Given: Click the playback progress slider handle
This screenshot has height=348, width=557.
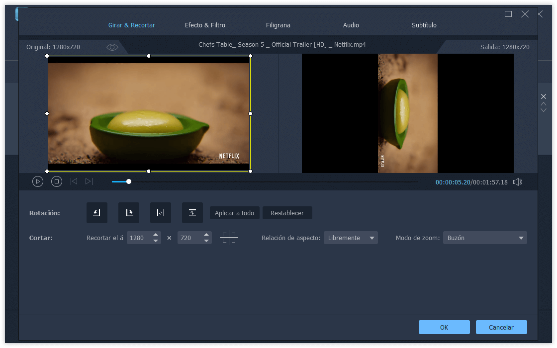Looking at the screenshot, I should (x=129, y=182).
